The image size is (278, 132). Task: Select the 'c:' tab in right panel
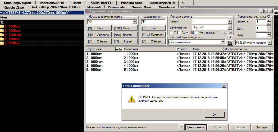(x=187, y=3)
